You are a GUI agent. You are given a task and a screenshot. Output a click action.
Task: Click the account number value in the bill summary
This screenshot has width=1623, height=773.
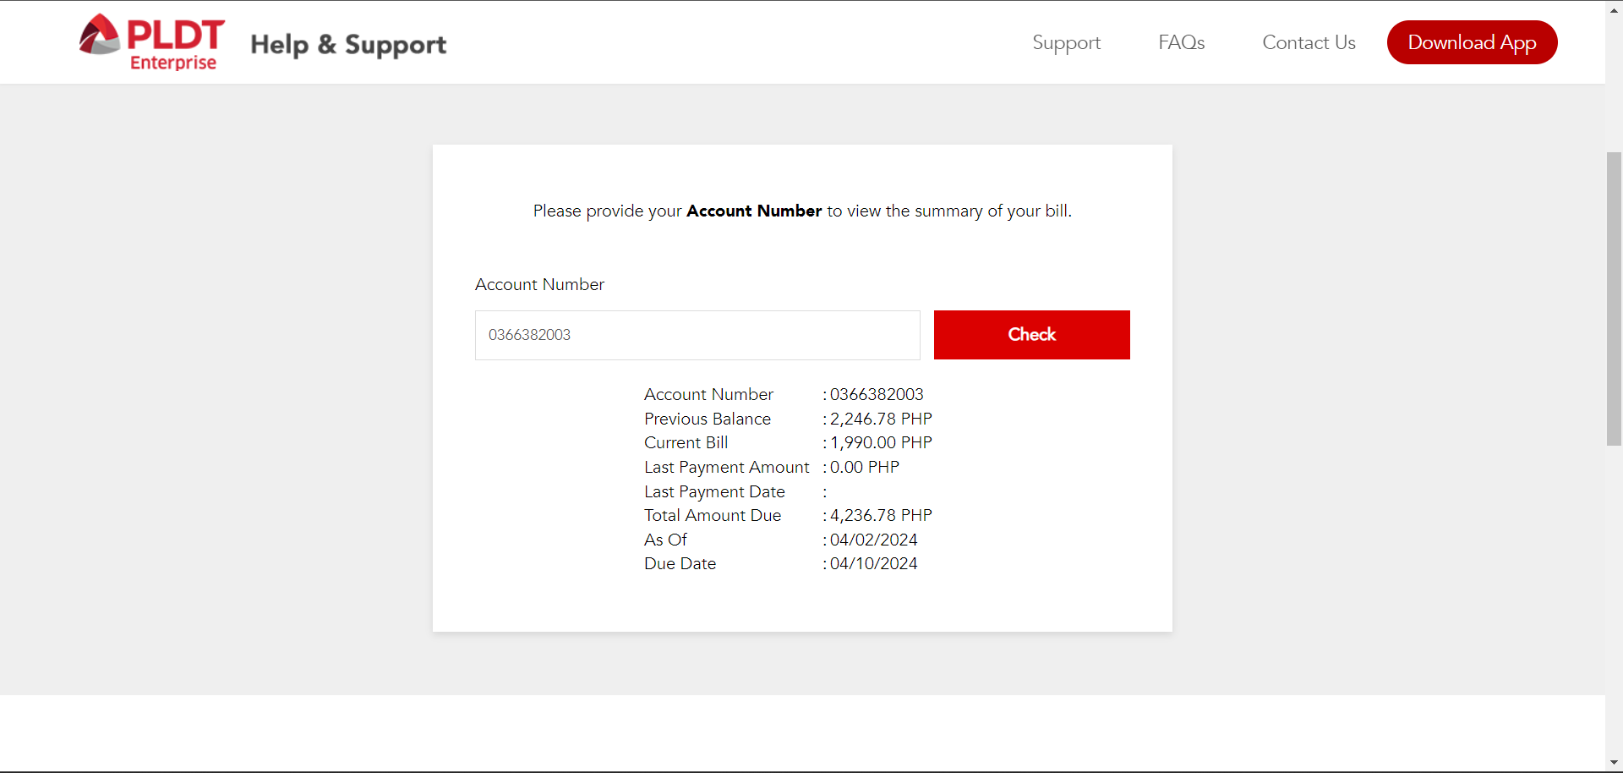pos(877,394)
